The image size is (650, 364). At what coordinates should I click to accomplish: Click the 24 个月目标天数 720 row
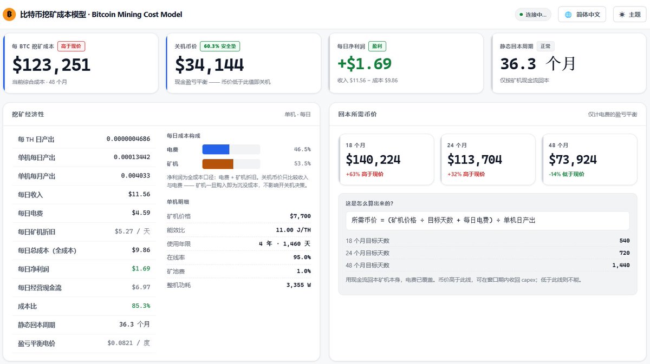(x=487, y=253)
